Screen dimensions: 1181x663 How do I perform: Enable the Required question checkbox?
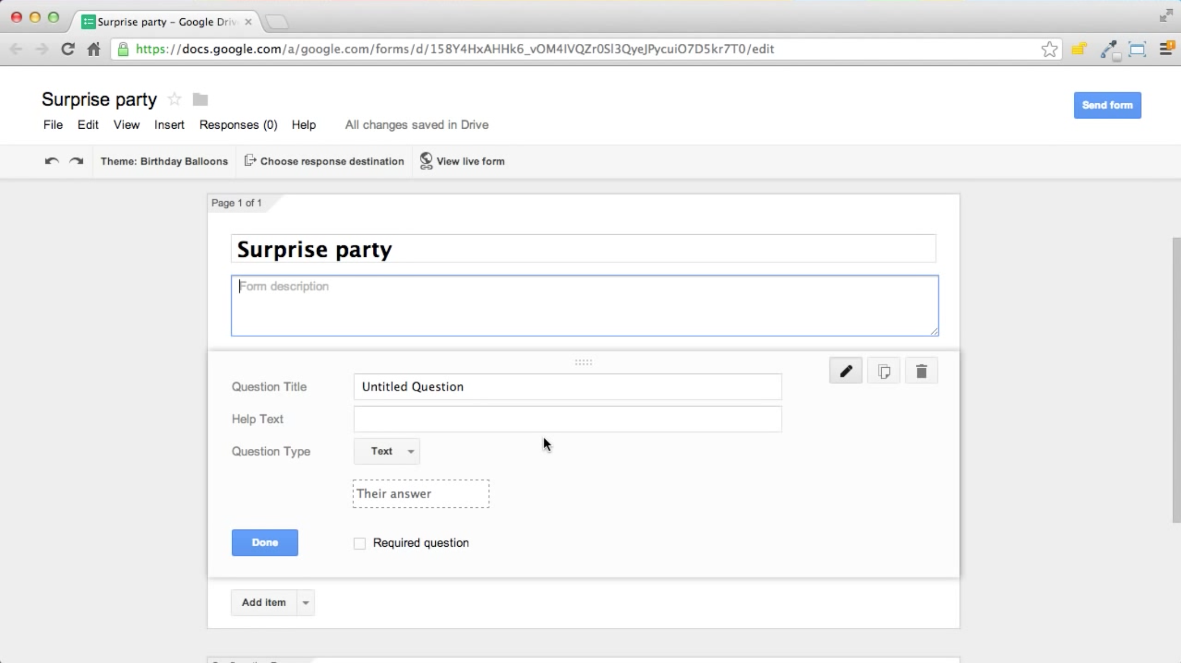[359, 543]
